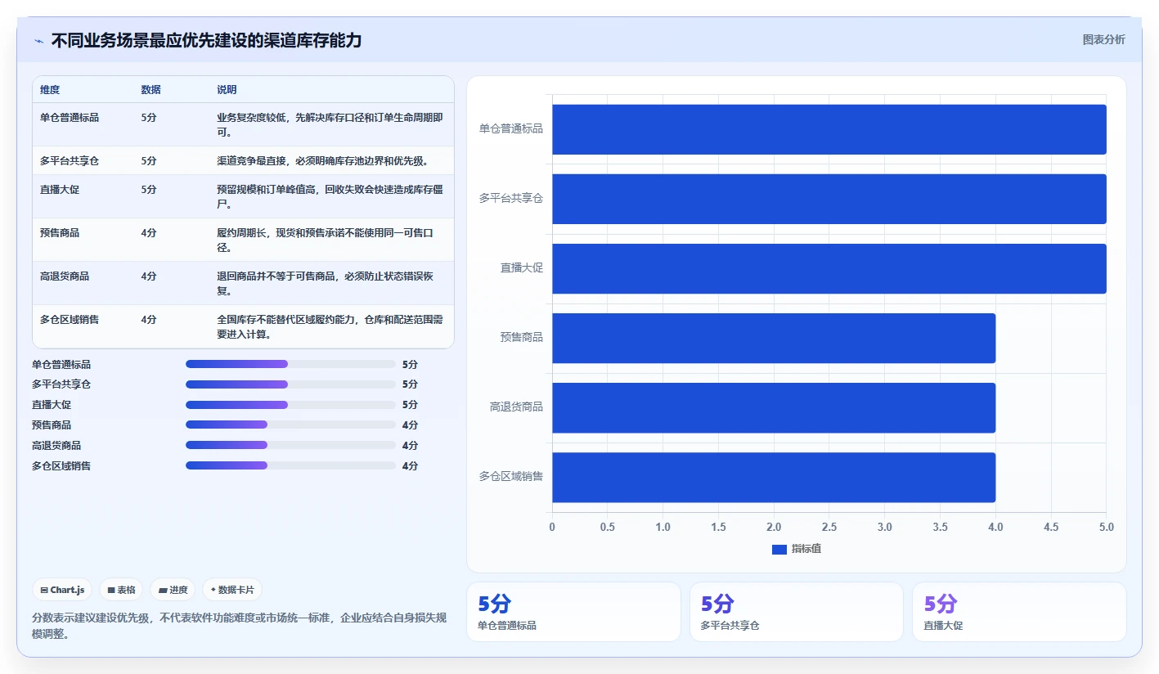Click the 预售商品 progress bar
The height and width of the screenshot is (674, 1159).
290,425
